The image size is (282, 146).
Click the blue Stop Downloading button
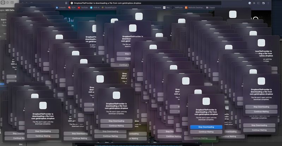[x=206, y=127]
